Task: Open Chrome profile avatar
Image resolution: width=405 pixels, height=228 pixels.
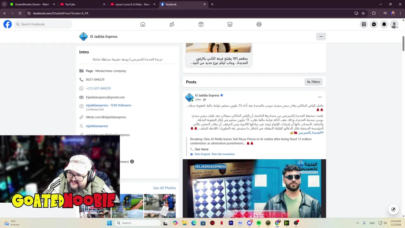Action: 393,13
